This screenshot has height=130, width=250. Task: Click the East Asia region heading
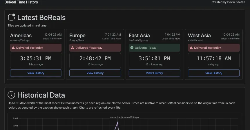[139, 36]
